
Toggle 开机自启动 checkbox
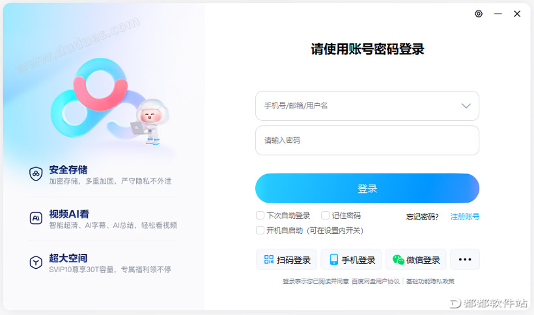click(260, 231)
